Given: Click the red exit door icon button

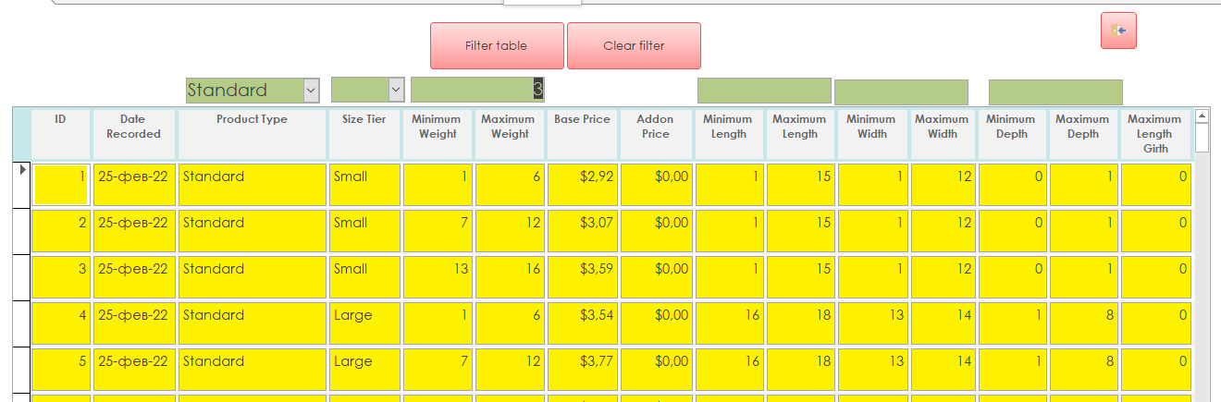Looking at the screenshot, I should 1118,30.
